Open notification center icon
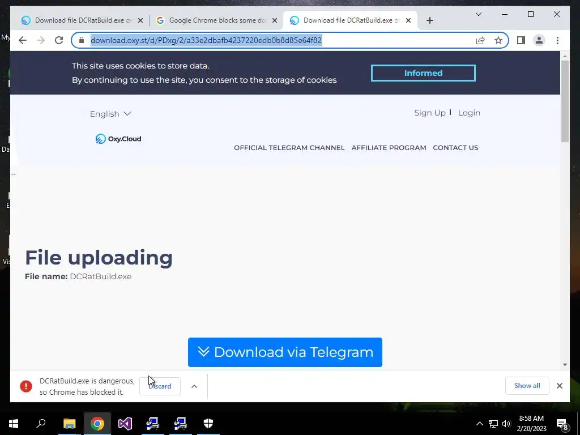 click(562, 424)
